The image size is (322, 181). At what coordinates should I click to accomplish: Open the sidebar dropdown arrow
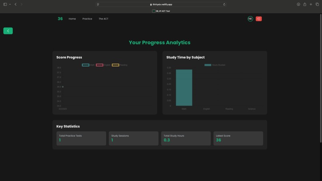pyautogui.click(x=10, y=4)
